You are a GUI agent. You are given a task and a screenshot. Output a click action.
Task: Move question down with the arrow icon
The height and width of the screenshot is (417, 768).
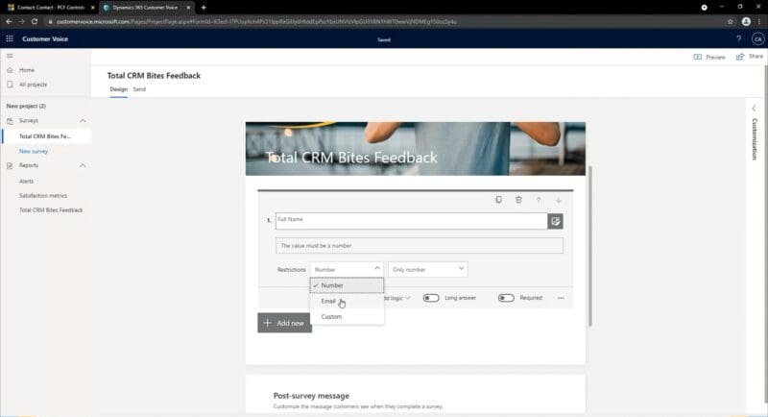(x=559, y=200)
